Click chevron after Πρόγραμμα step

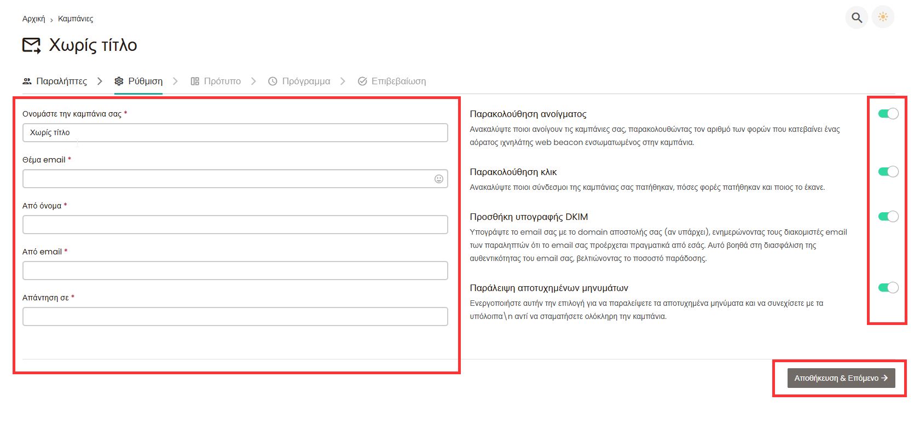pos(343,81)
